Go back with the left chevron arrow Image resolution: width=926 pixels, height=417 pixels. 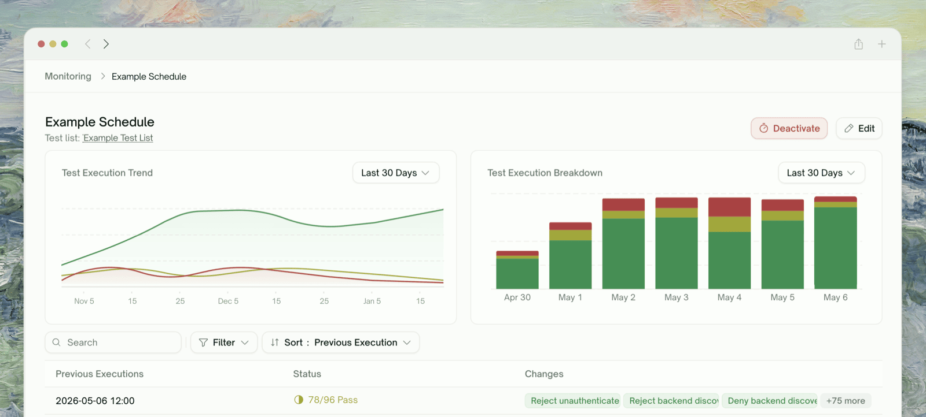tap(88, 44)
